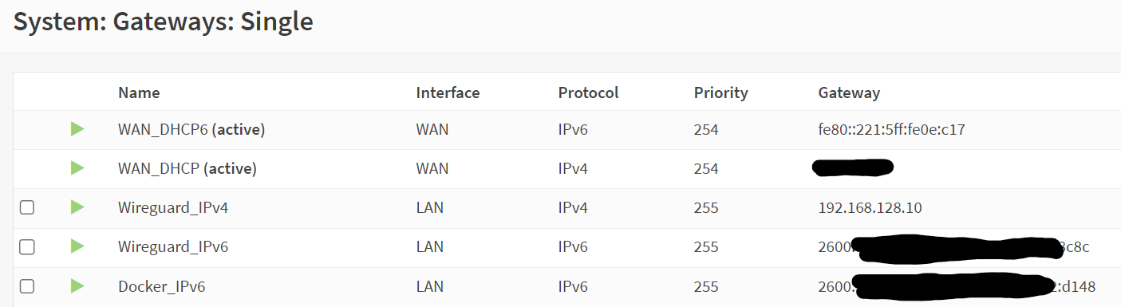This screenshot has height=307, width=1121.
Task: Click the System: Gateways: Single page heading
Action: [164, 22]
